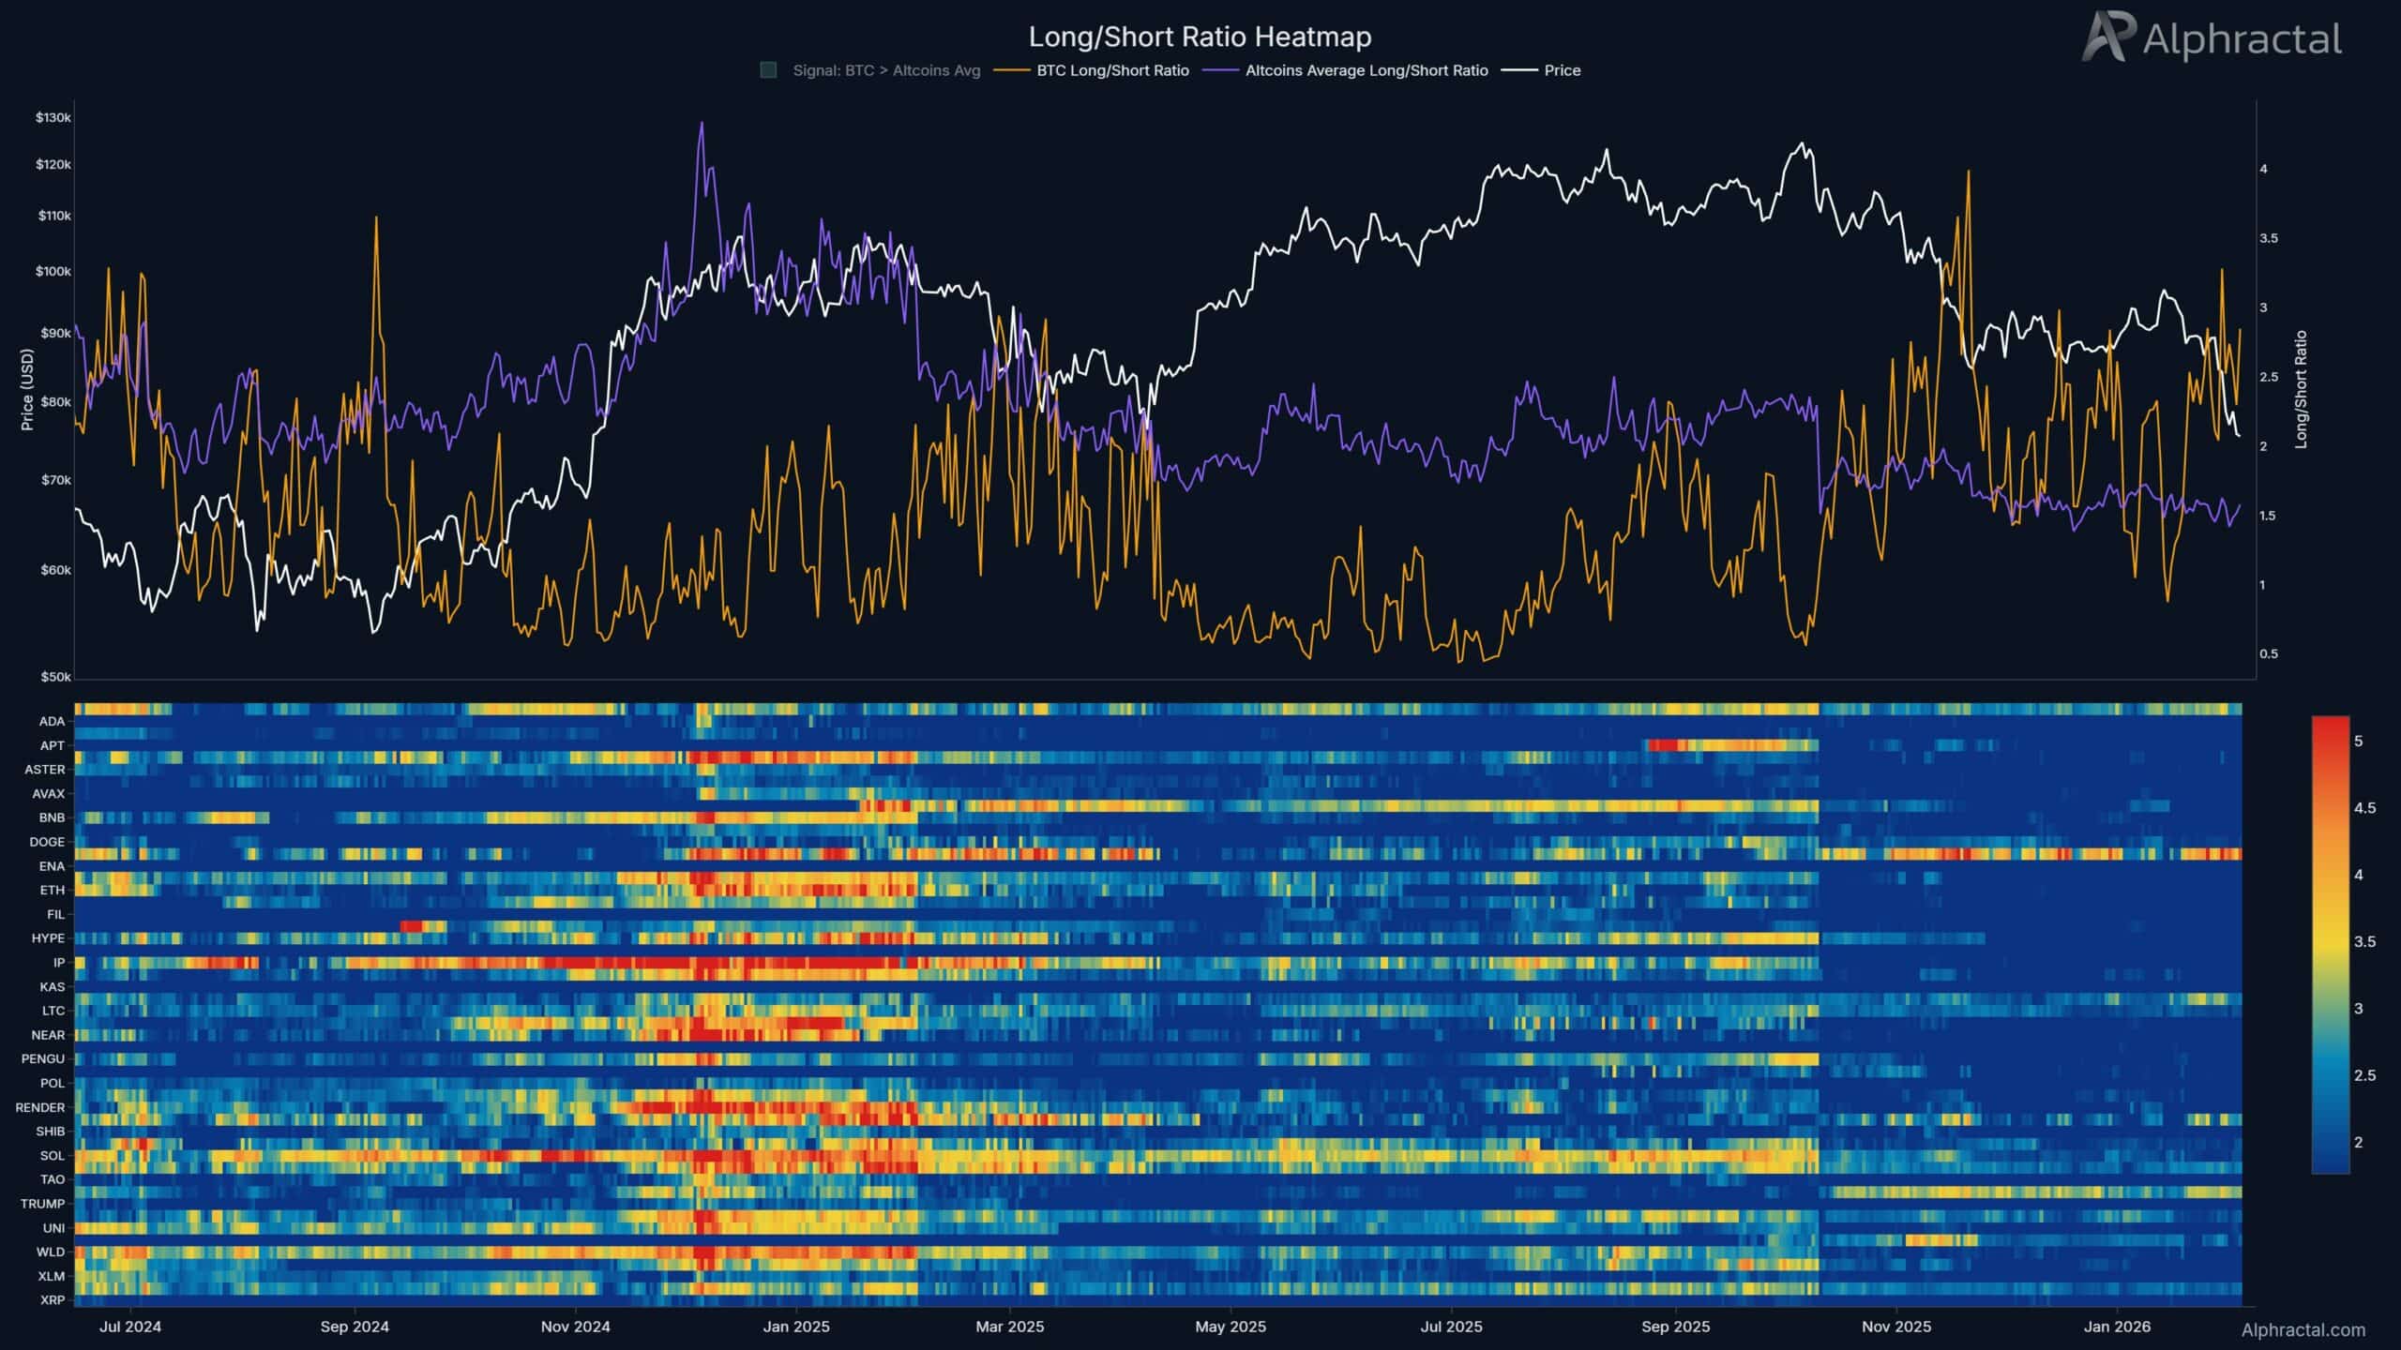Click the white Price legend line marker
This screenshot has height=1350, width=2401.
pyautogui.click(x=1519, y=70)
